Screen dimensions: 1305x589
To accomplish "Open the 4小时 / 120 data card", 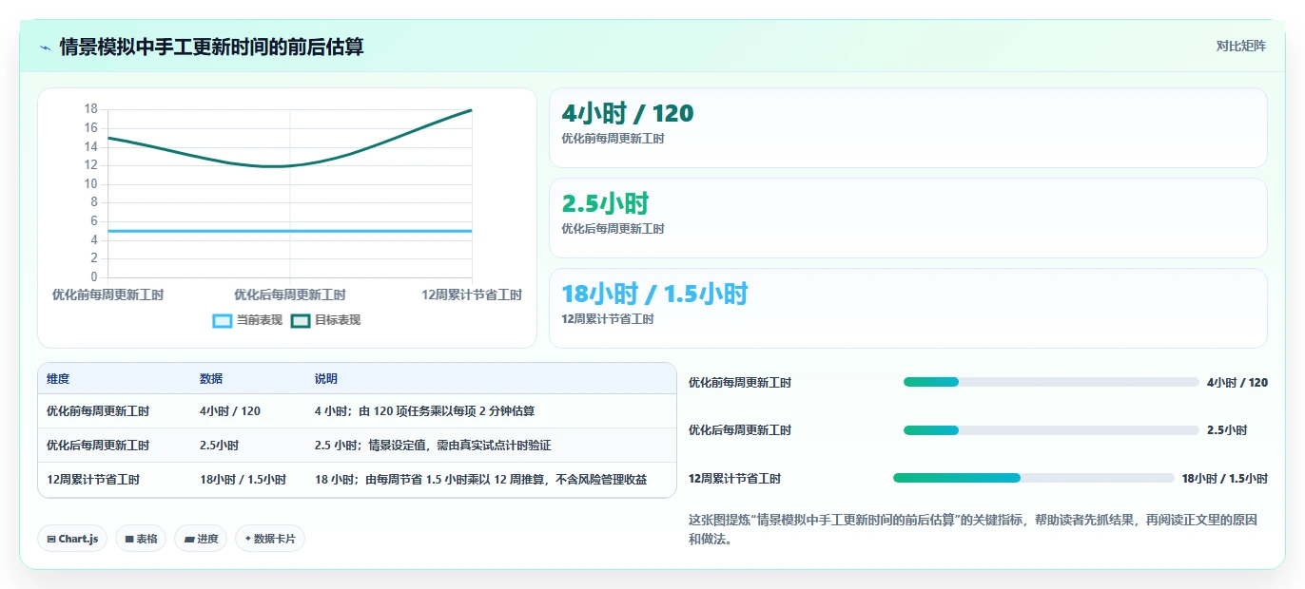I will pos(908,127).
